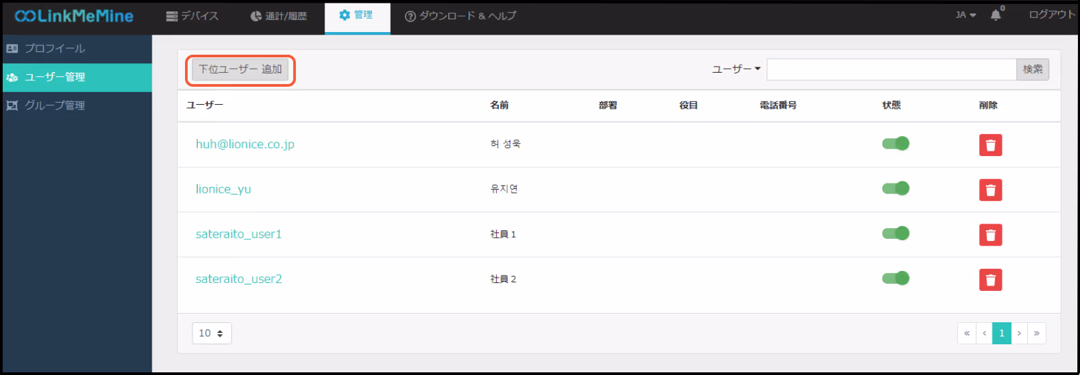1080x375 pixels.
Task: Open プロフィール in the sidebar
Action: pos(77,49)
